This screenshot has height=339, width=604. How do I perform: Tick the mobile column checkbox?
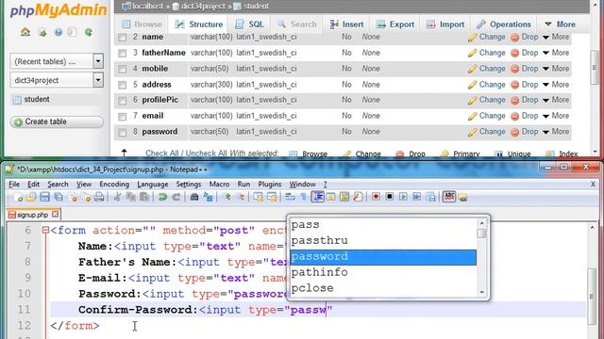click(122, 69)
